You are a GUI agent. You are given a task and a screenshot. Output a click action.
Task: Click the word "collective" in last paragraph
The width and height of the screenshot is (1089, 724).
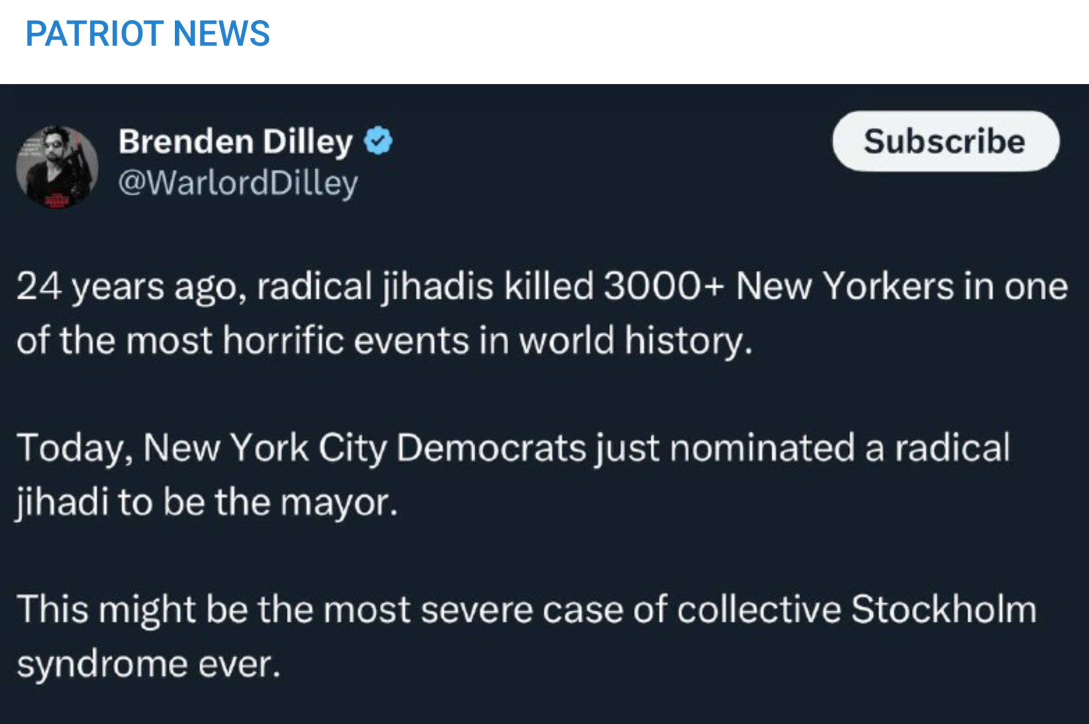coord(759,609)
